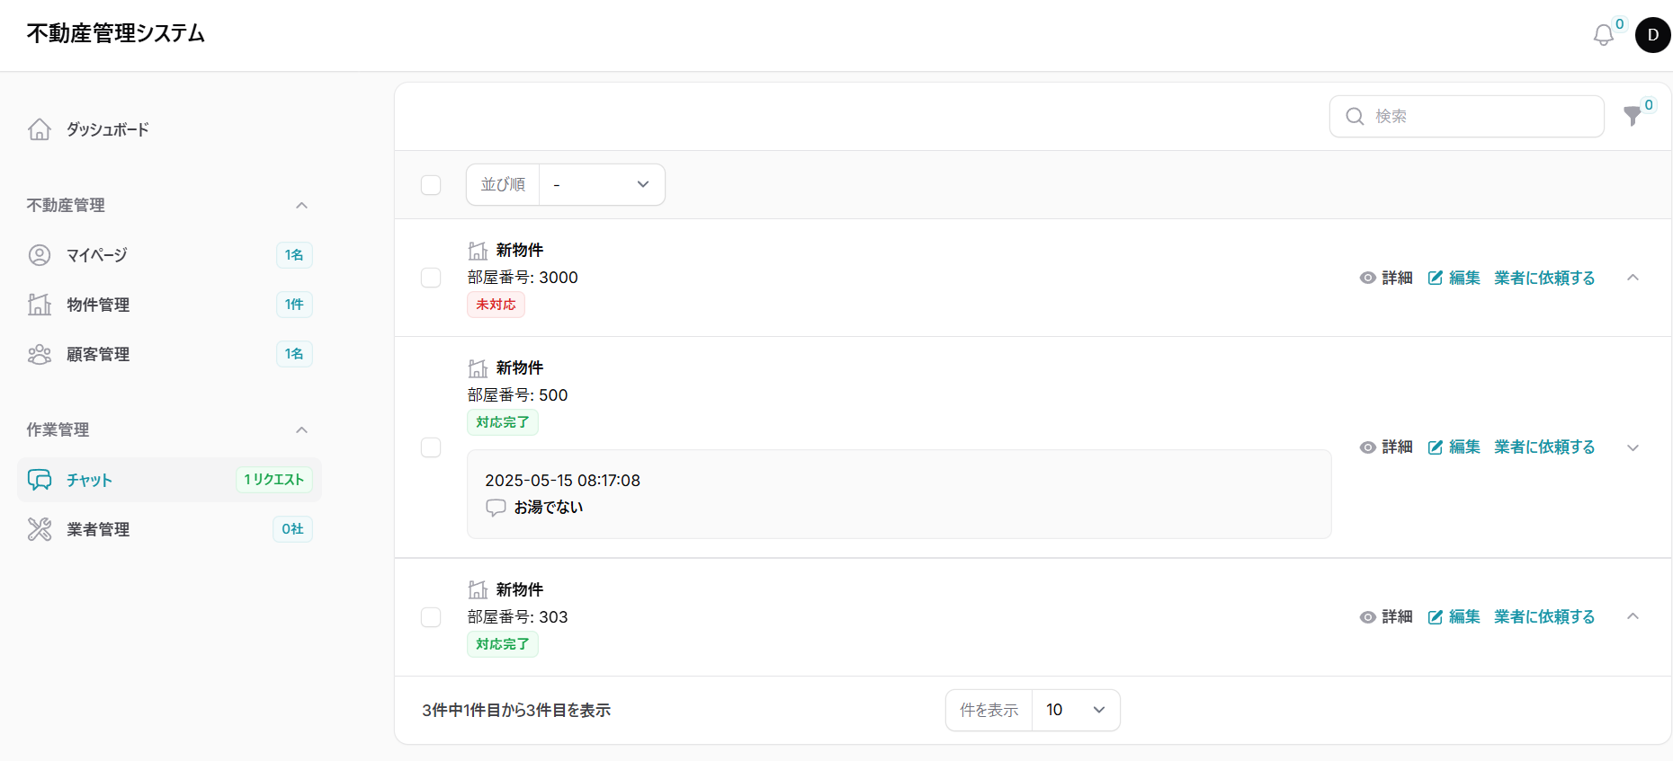Click the 顧客管理 group icon
1673x761 pixels.
pyautogui.click(x=40, y=354)
